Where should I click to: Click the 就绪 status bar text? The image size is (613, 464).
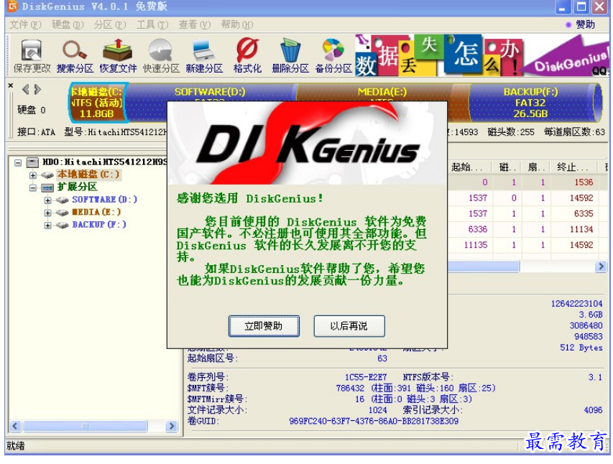(16, 445)
